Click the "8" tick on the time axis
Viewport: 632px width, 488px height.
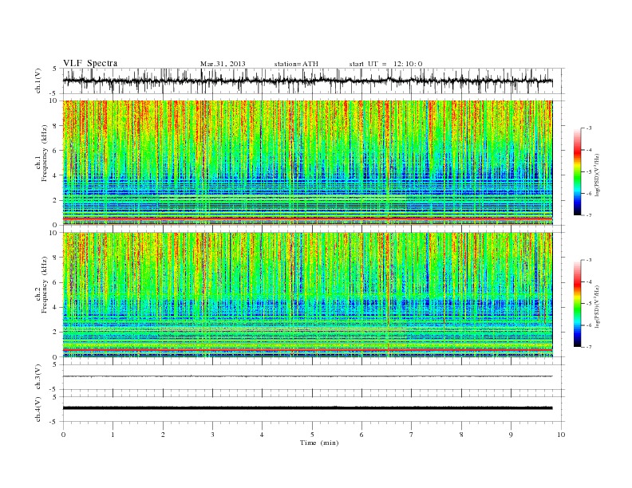point(461,435)
